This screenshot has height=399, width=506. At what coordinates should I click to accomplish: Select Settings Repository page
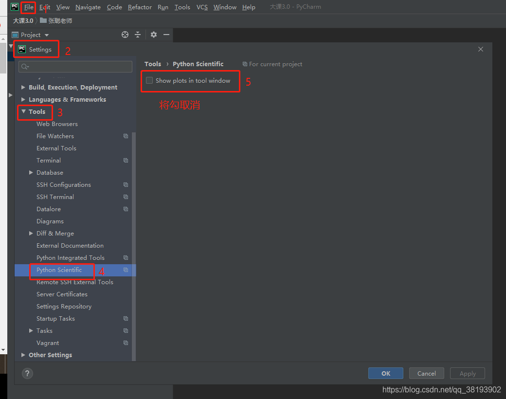click(x=64, y=307)
